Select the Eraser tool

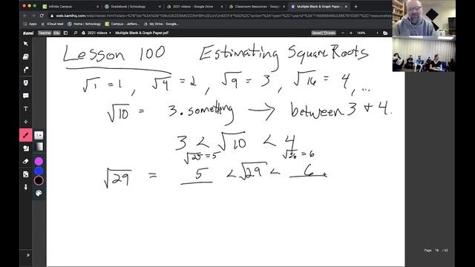[x=26, y=161]
